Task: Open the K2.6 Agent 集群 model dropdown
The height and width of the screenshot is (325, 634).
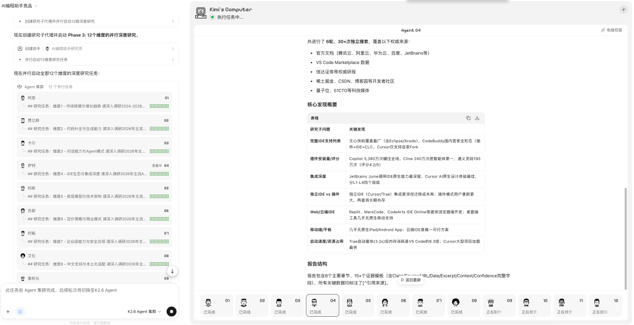Action: point(144,312)
